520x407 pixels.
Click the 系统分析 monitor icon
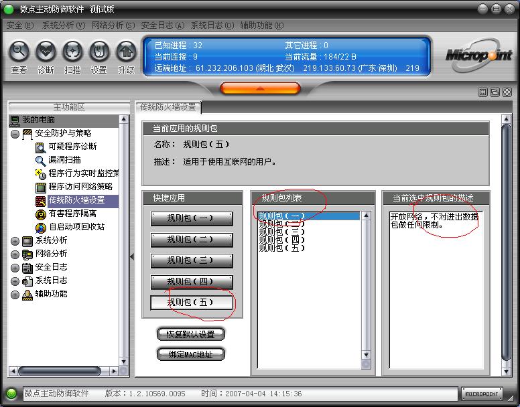pyautogui.click(x=27, y=241)
